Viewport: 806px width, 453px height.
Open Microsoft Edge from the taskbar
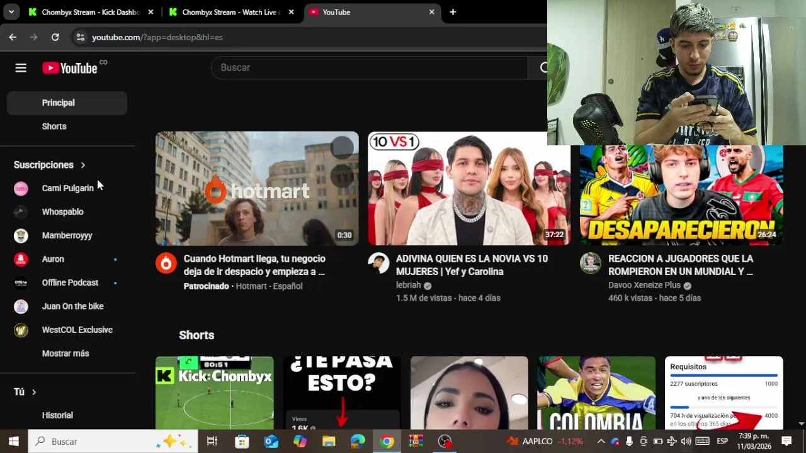coord(358,441)
